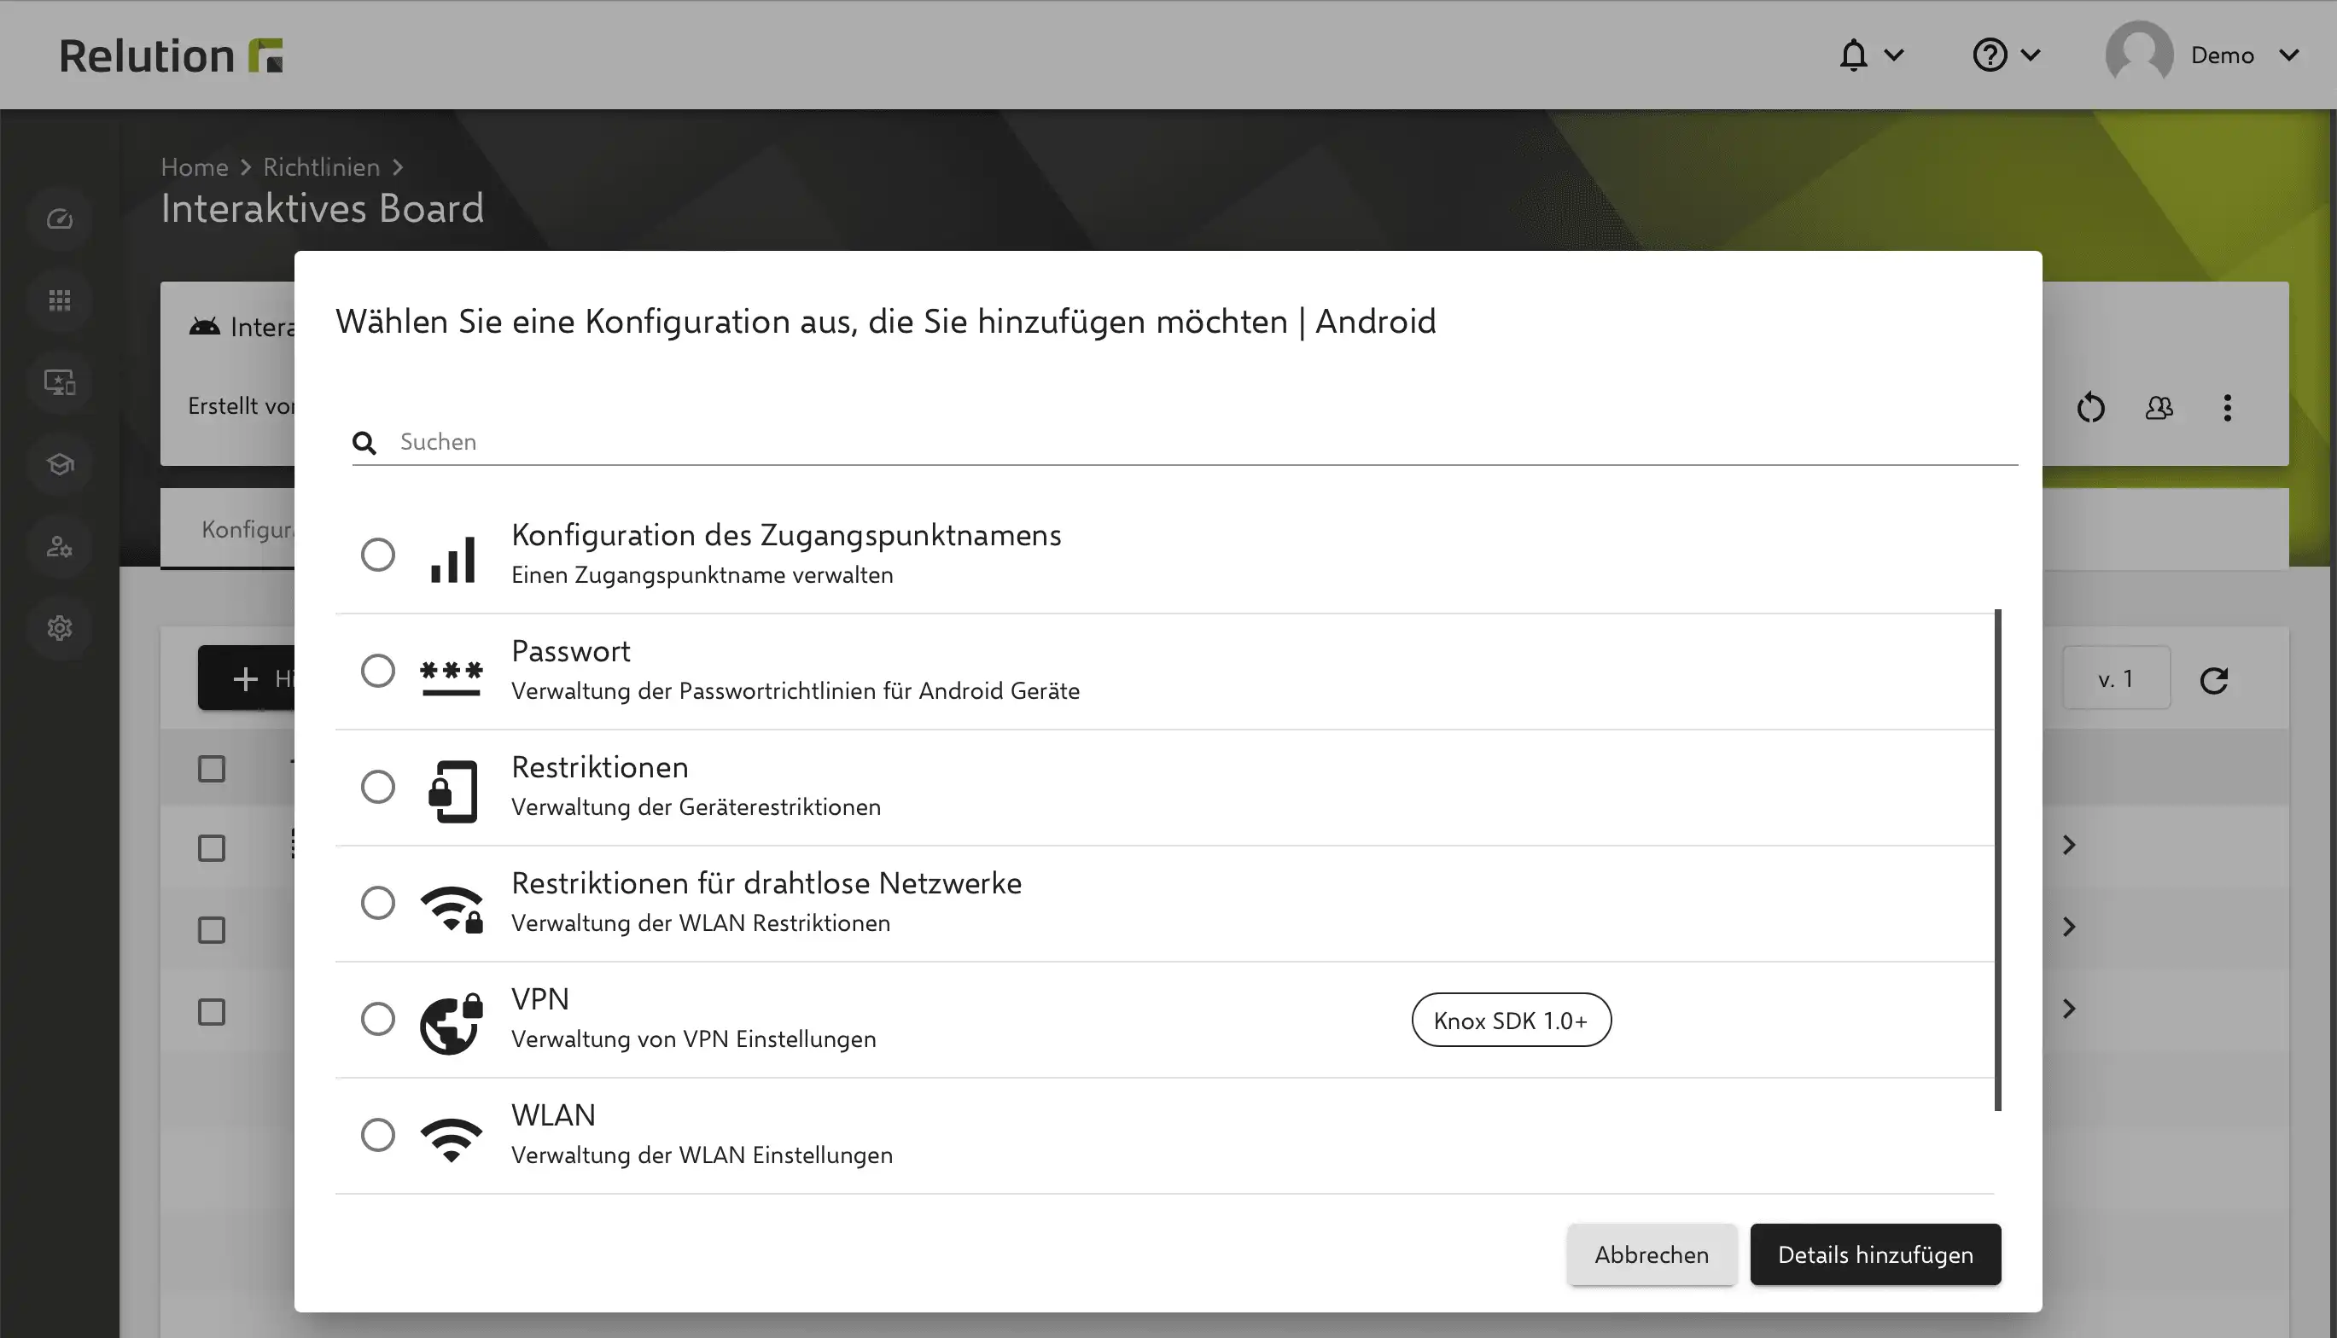Click the Abbrechen button
This screenshot has width=2337, height=1338.
[x=1652, y=1254]
